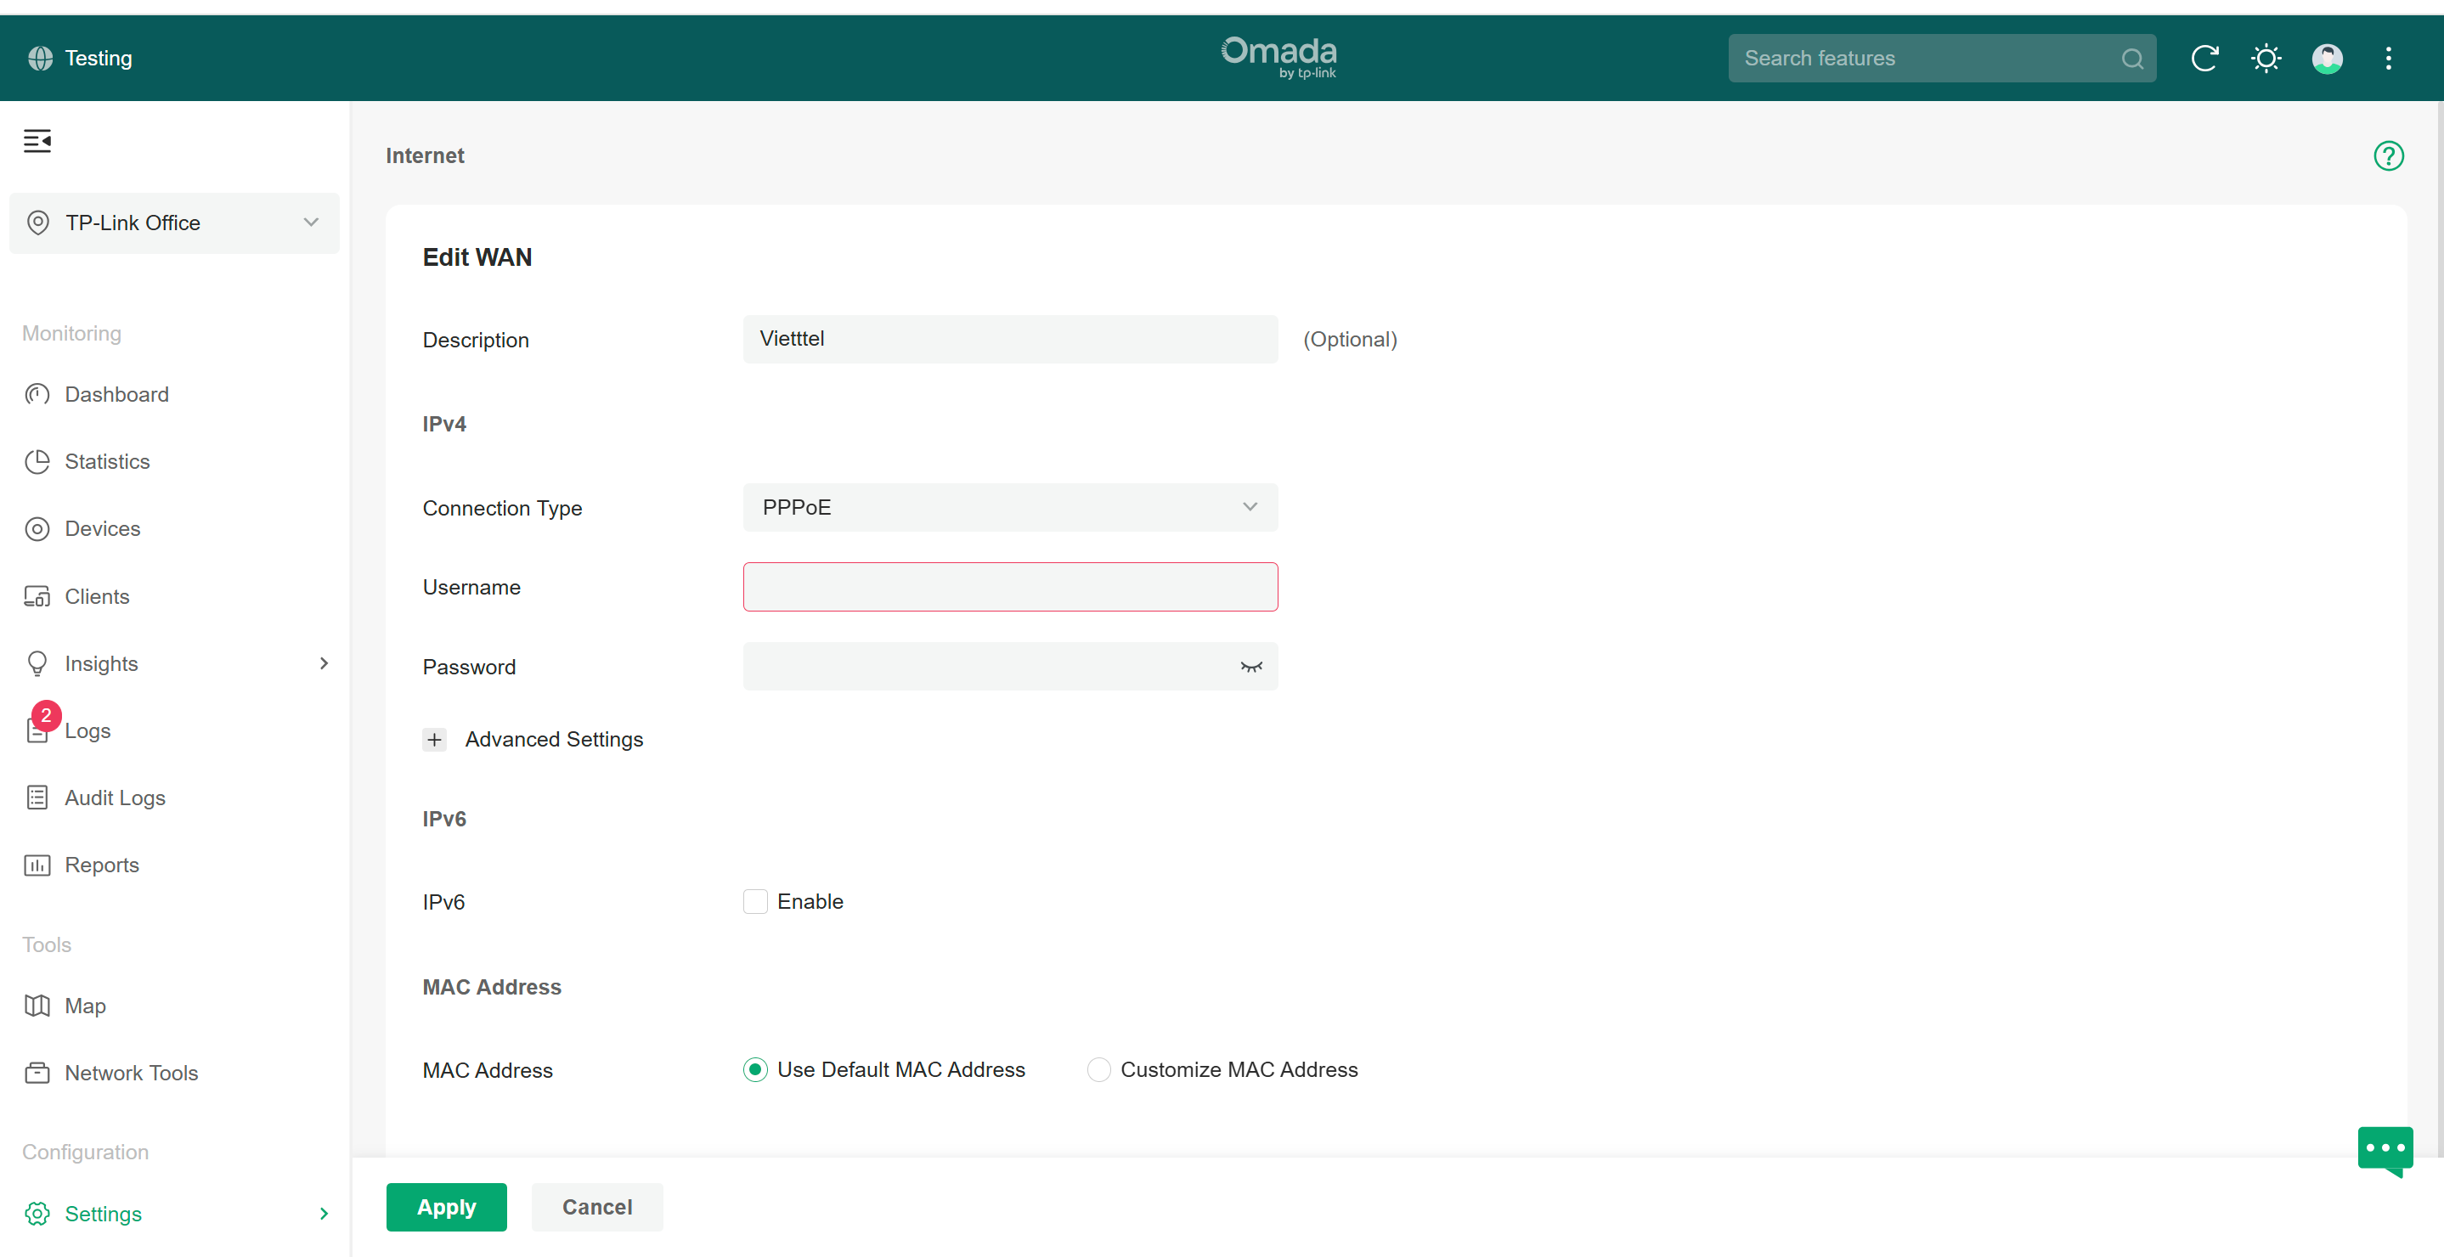
Task: Click the Audit Logs list icon
Action: coord(37,798)
